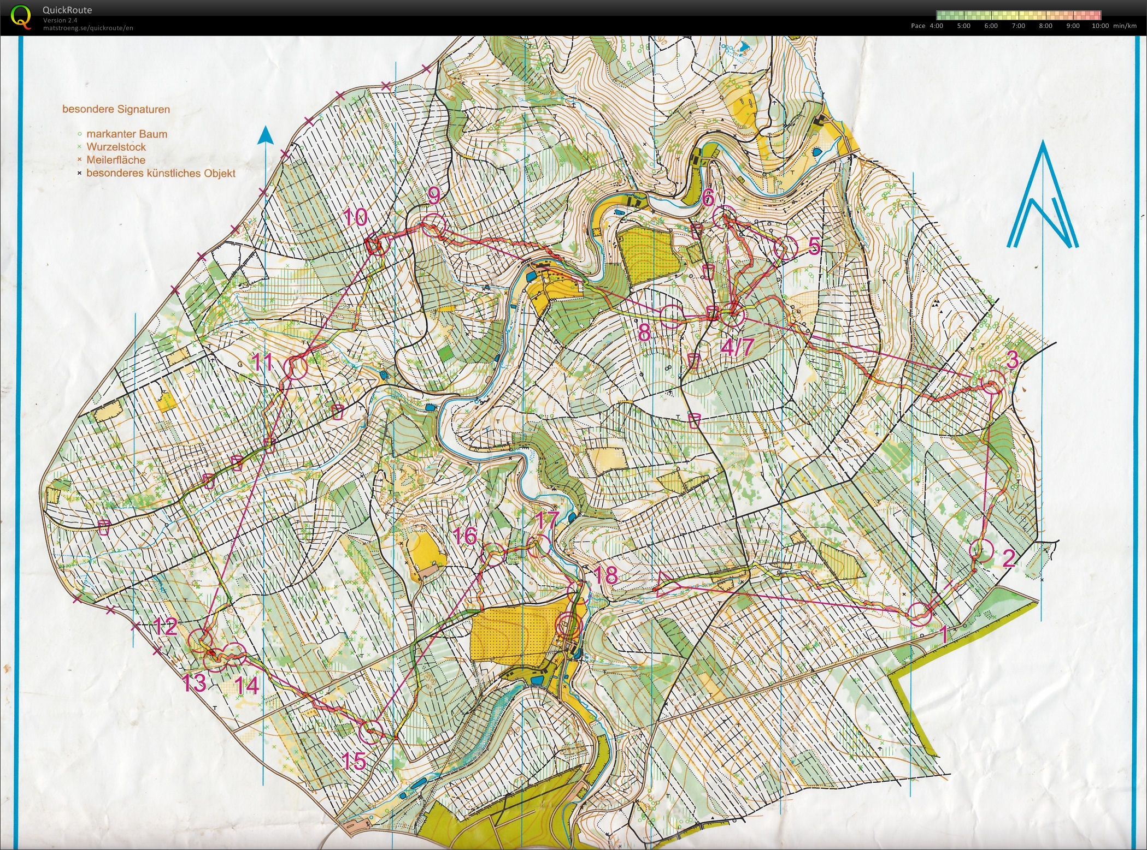The height and width of the screenshot is (850, 1147).
Task: Click the pace color gradient bar
Action: point(1018,15)
